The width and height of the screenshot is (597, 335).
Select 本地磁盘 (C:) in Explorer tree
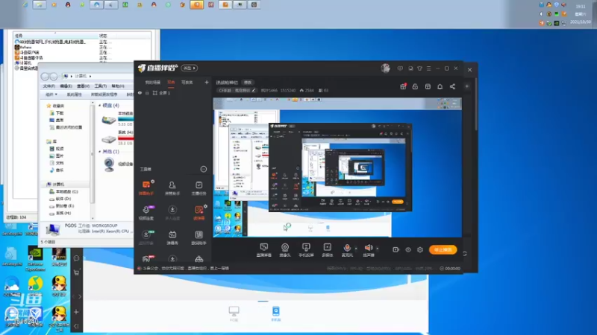point(63,191)
